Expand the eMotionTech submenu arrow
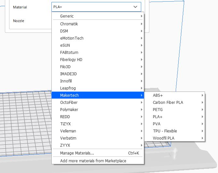This screenshot has width=218, height=173. pos(142,38)
